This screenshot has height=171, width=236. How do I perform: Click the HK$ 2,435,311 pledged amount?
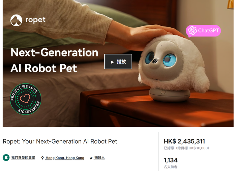point(184,141)
